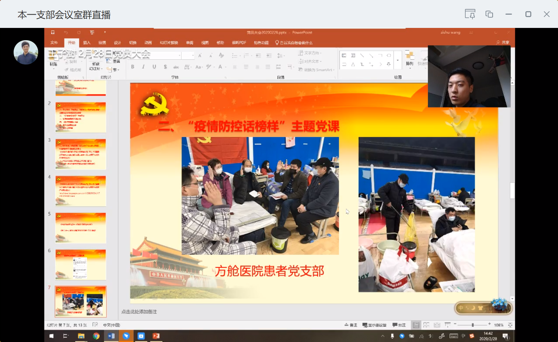Select the triangle shape in shapes gallery
The height and width of the screenshot is (342, 558).
(x=353, y=64)
